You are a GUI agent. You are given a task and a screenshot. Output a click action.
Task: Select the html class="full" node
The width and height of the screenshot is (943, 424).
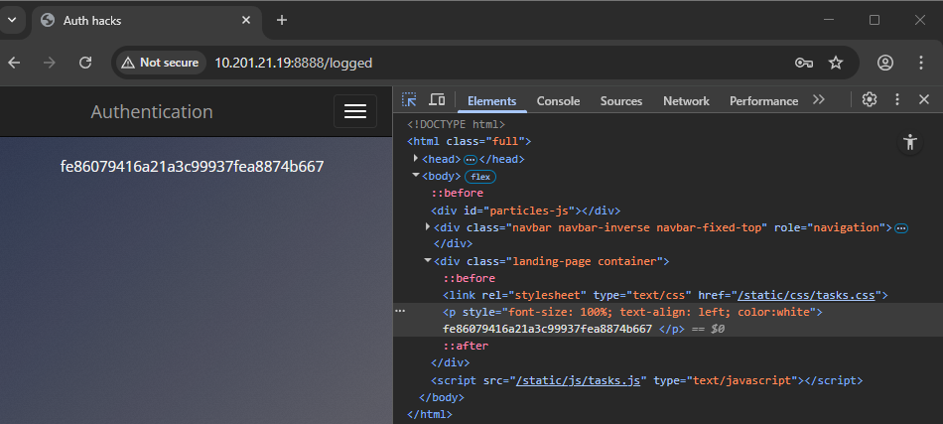click(x=470, y=142)
